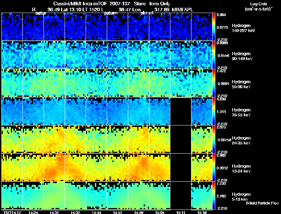This screenshot has width=281, height=214.
Task: Click the 137T14:17 time axis label
Action: tap(12, 212)
